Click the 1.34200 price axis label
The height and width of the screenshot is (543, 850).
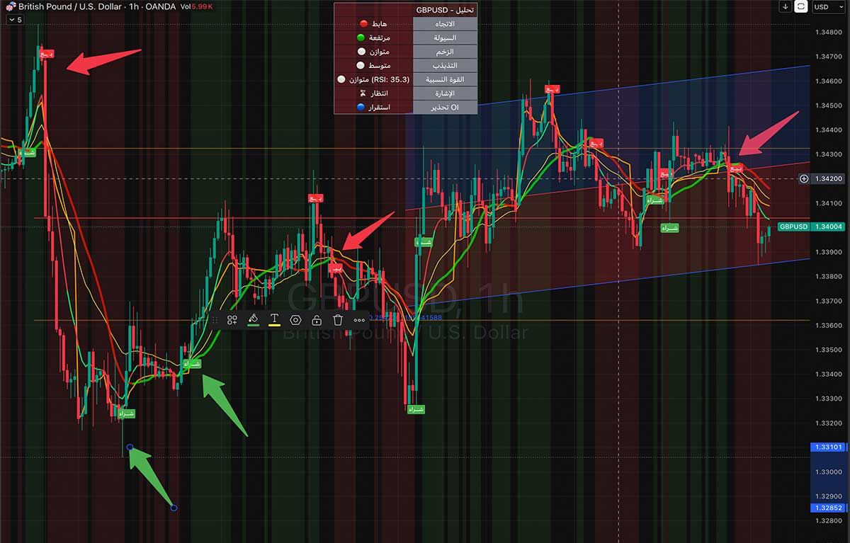(x=828, y=178)
